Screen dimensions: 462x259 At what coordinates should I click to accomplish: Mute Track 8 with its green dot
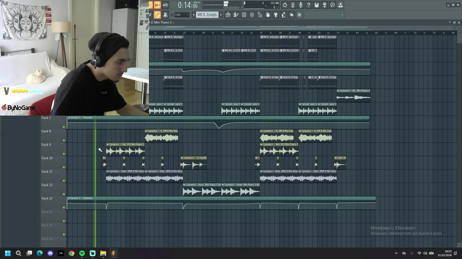[64, 140]
